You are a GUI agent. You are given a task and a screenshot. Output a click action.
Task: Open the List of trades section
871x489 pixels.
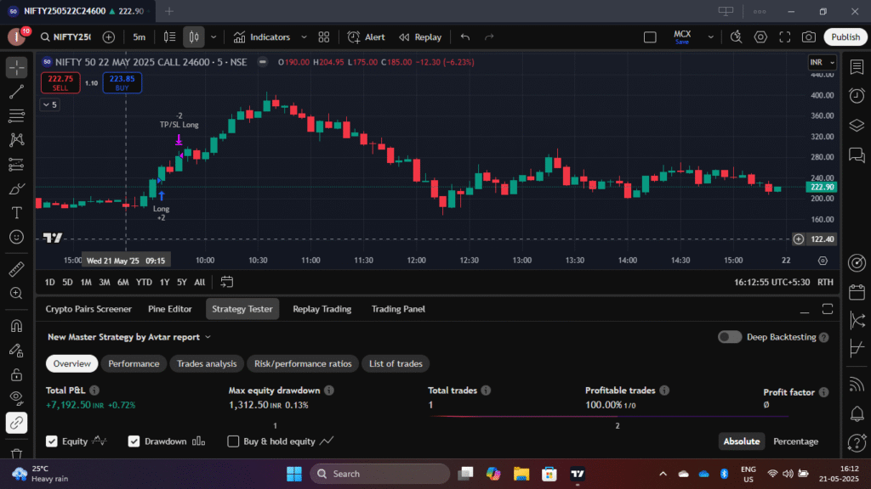pos(396,363)
